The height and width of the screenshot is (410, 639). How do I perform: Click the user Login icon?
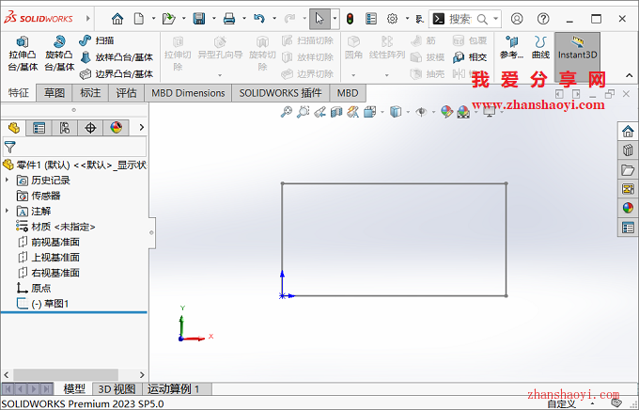pyautogui.click(x=517, y=19)
